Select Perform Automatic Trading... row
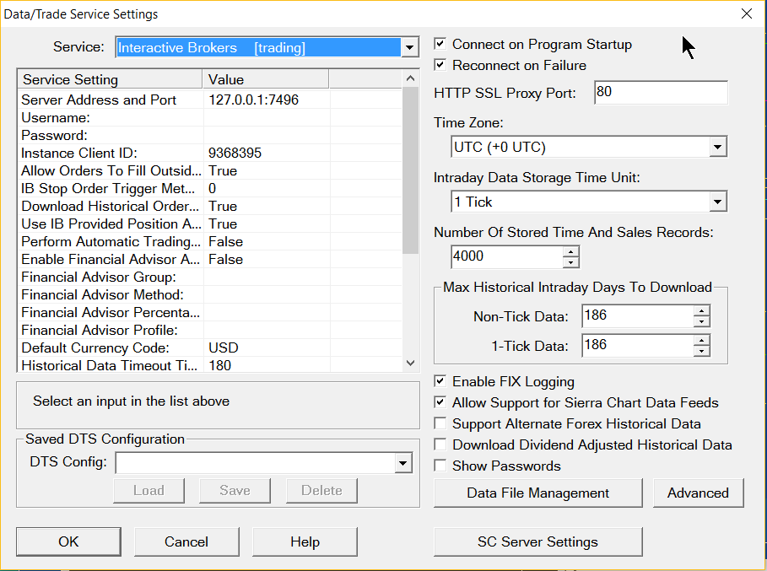Viewport: 767px width, 571px height. tap(210, 241)
